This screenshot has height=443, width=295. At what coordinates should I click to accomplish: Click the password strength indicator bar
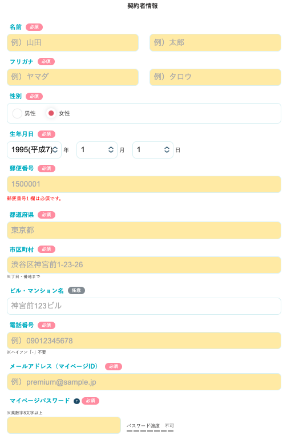(x=150, y=431)
